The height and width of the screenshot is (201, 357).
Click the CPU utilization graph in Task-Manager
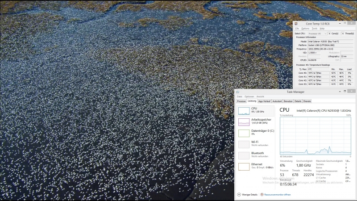[x=315, y=136]
